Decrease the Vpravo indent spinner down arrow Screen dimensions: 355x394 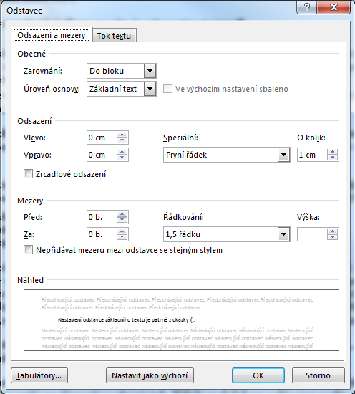pos(122,158)
